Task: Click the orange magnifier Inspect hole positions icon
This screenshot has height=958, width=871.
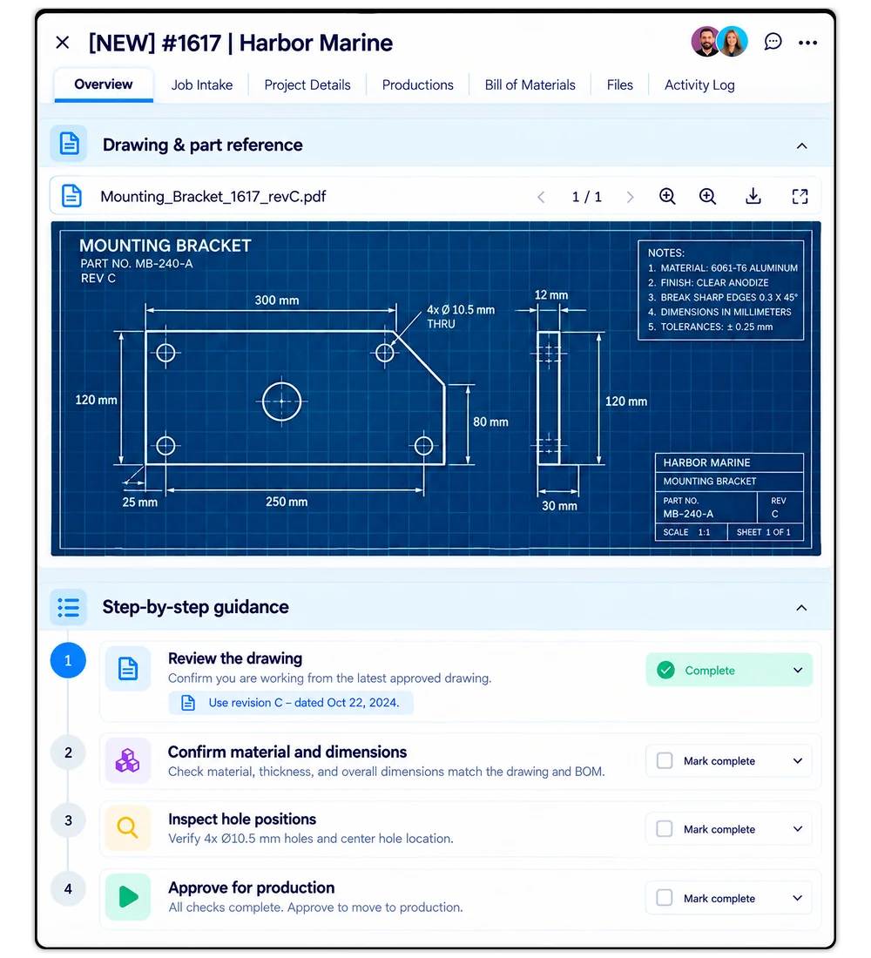Action: [x=128, y=828]
